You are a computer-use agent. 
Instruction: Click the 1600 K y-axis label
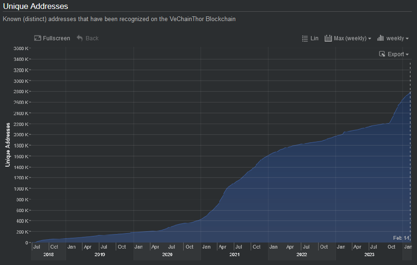pyautogui.click(x=21, y=156)
